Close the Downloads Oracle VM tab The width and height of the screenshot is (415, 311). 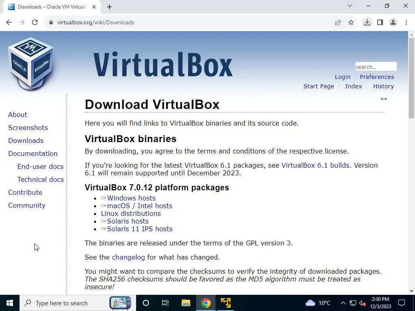point(94,7)
